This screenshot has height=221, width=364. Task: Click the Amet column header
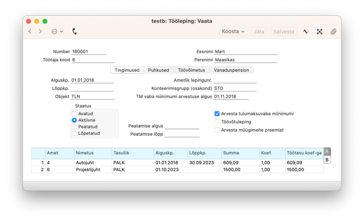60,153
